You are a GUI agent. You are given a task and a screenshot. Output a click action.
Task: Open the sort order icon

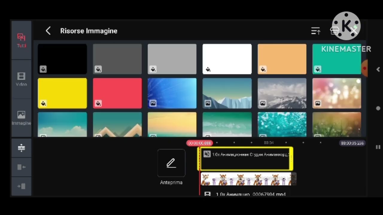point(315,31)
